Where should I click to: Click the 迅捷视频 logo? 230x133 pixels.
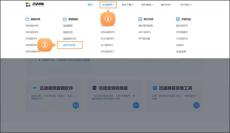(x=35, y=4)
